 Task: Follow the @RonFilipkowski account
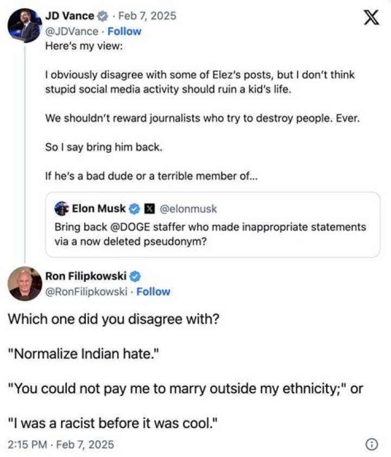click(x=153, y=292)
